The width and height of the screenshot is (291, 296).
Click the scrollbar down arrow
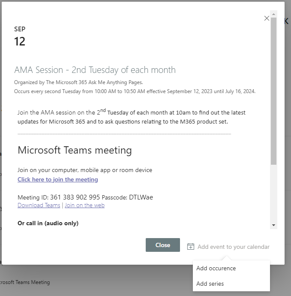point(273,225)
